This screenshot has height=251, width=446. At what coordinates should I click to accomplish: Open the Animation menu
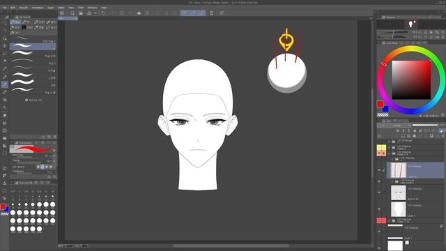tap(38, 8)
